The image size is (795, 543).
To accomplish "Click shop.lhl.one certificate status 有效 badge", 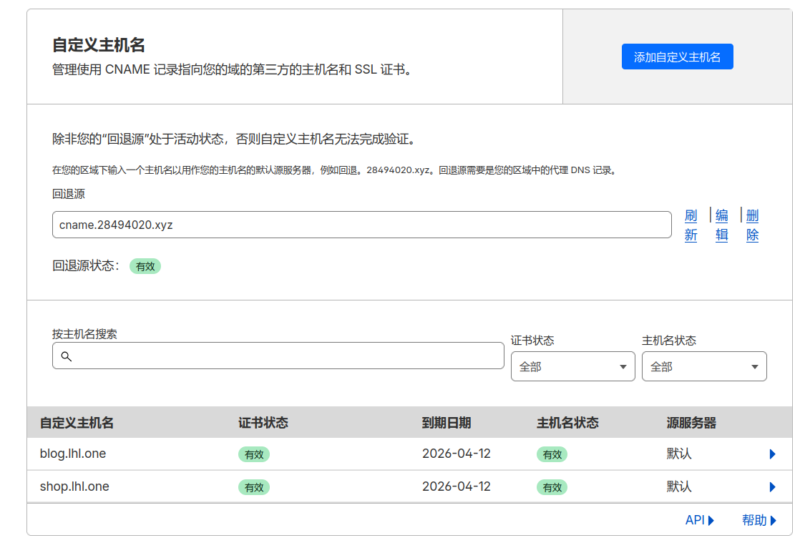I will [254, 487].
